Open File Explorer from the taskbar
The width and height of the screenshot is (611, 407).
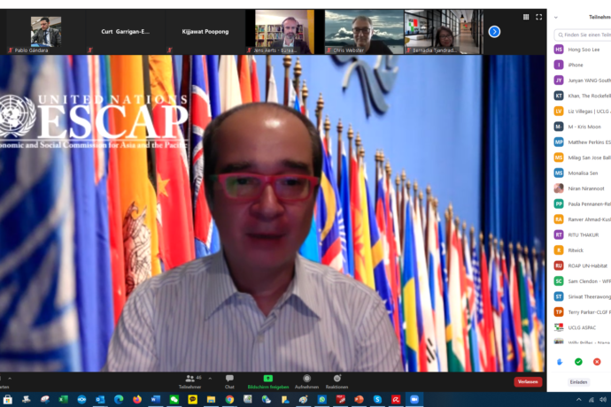coord(211,399)
